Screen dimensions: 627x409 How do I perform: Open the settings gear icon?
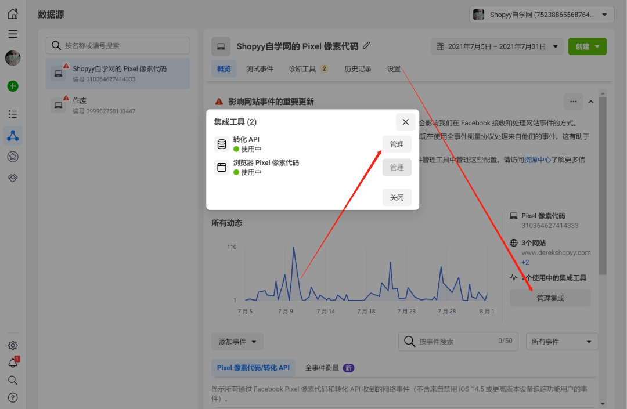(x=13, y=345)
